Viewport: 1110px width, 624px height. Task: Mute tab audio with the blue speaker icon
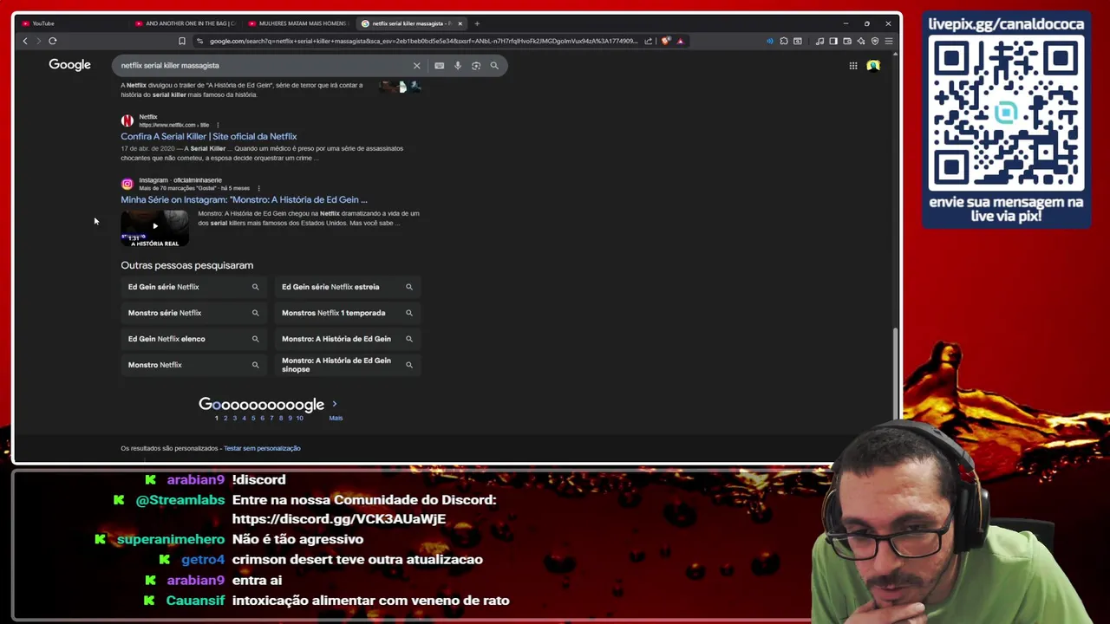[x=769, y=41]
